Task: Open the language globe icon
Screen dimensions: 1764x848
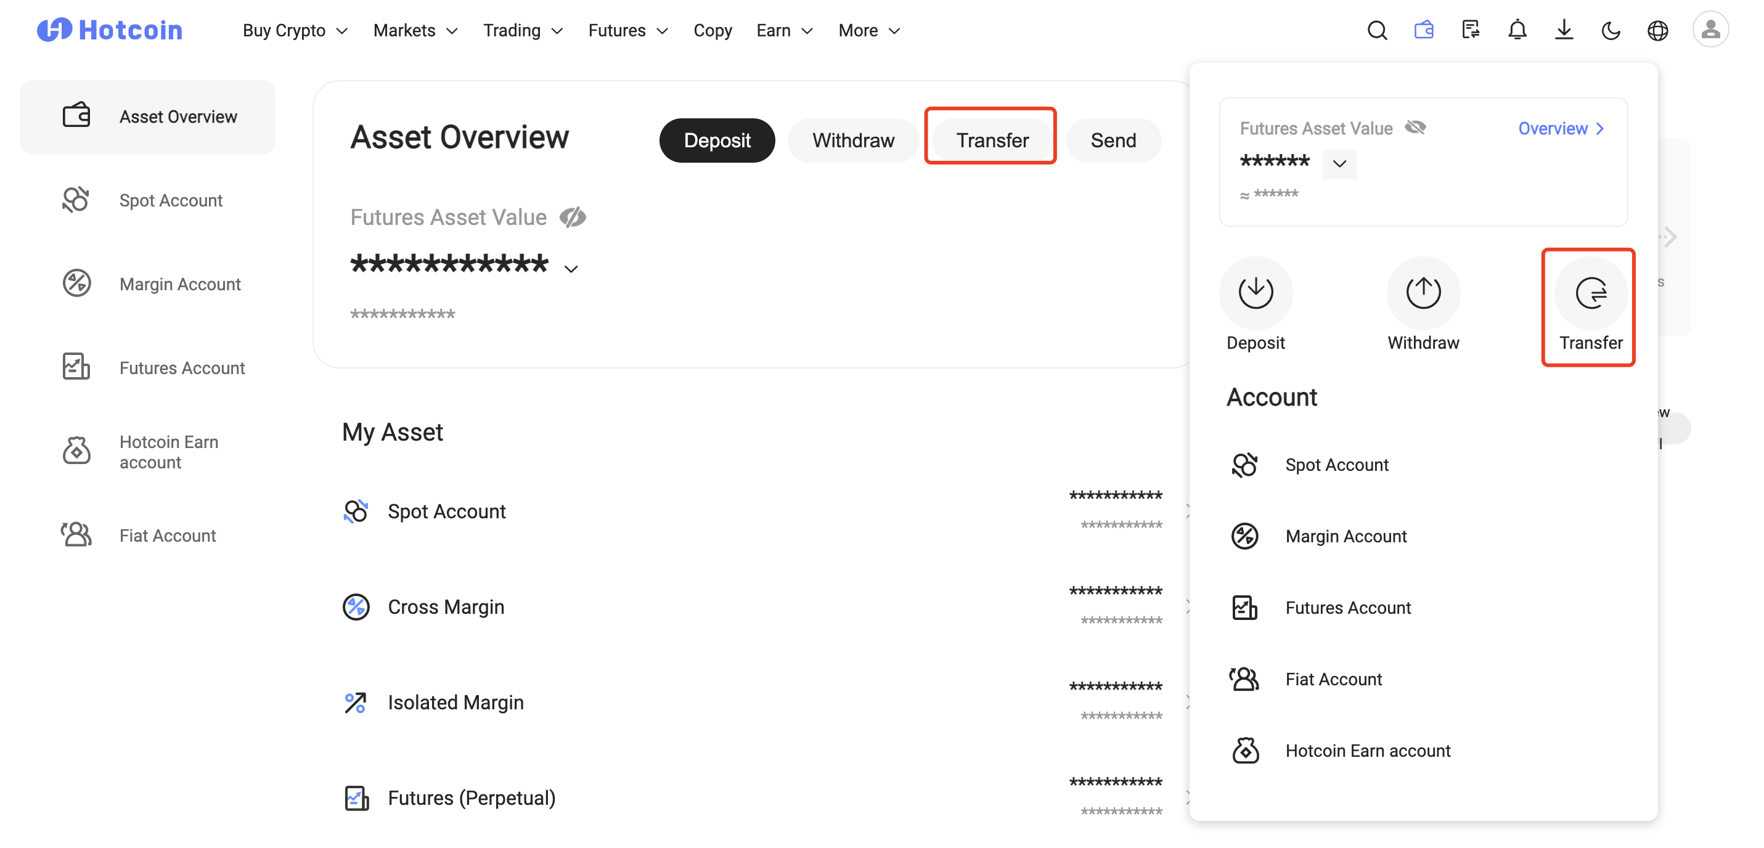Action: 1657,30
